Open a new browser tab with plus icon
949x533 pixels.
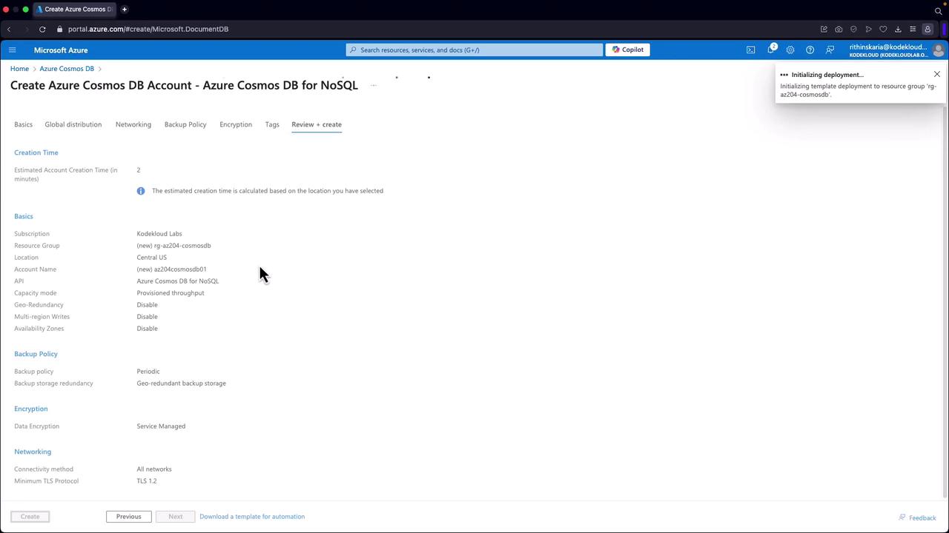click(x=124, y=9)
